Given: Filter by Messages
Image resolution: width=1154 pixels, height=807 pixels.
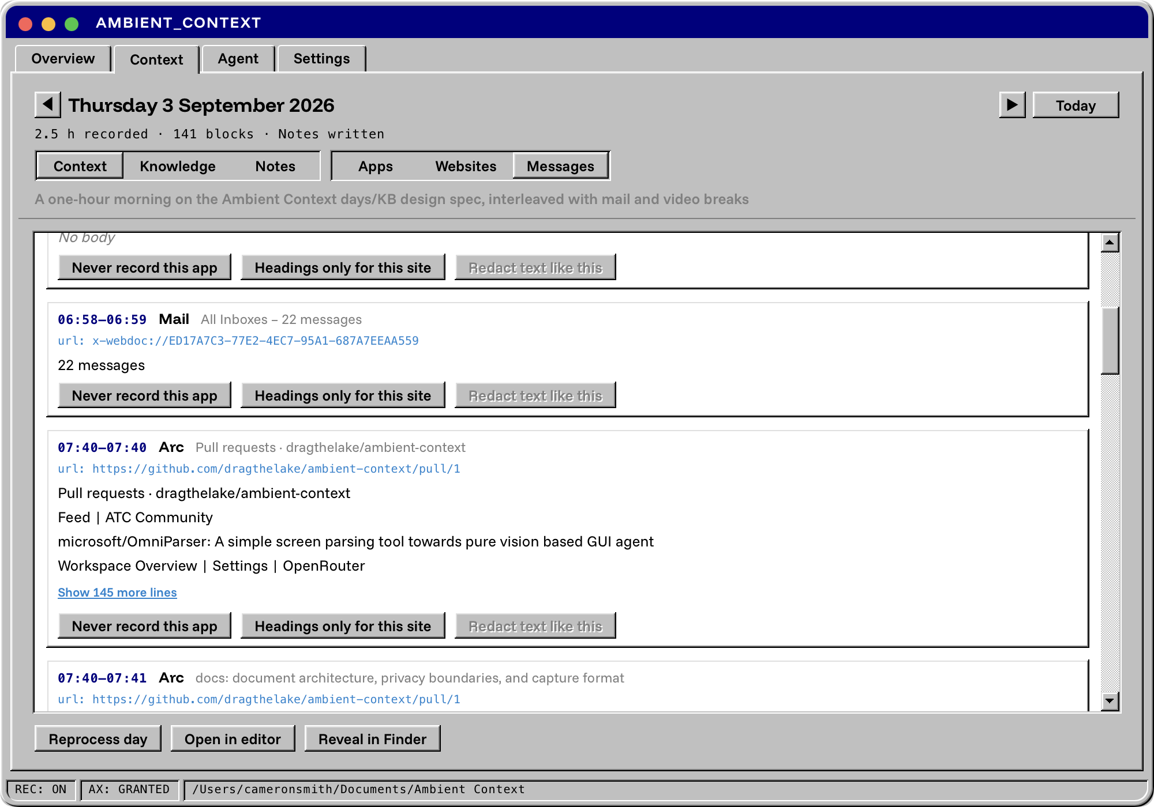Looking at the screenshot, I should point(560,166).
